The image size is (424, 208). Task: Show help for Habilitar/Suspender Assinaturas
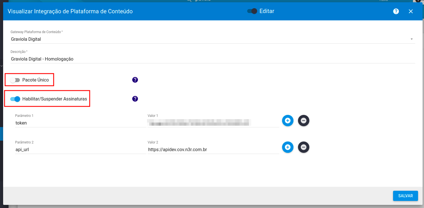pos(135,99)
